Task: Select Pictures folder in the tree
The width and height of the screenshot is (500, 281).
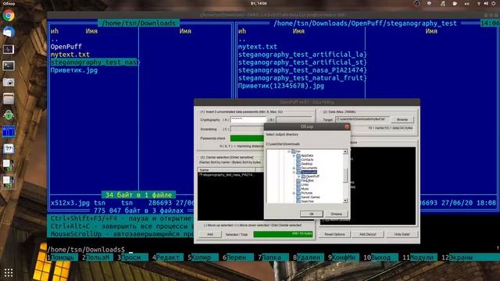Action: click(307, 193)
